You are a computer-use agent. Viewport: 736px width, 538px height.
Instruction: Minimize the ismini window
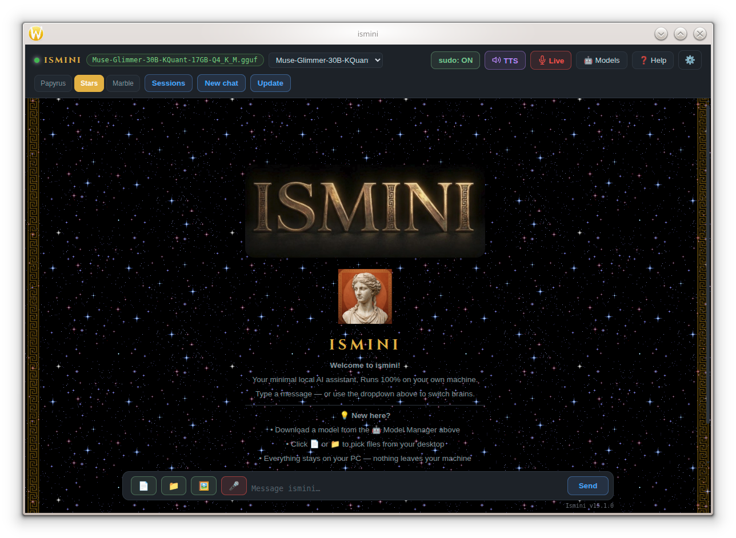661,34
